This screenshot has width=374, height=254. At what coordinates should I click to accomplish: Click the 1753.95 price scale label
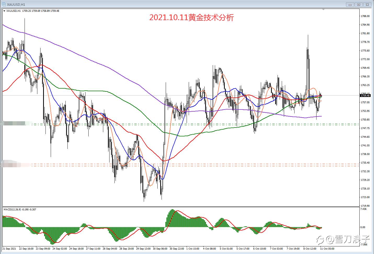coord(365,111)
